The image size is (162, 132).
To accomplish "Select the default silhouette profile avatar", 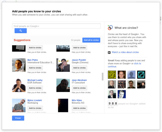I will click(x=131, y=74).
